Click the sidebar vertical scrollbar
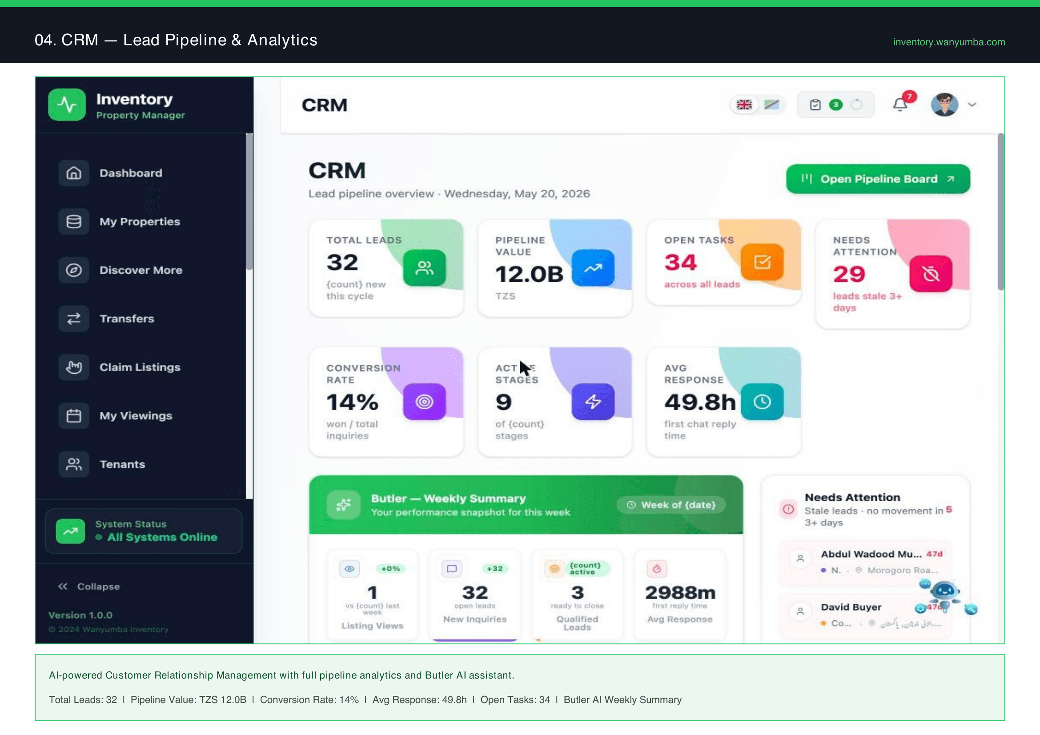Image resolution: width=1040 pixels, height=735 pixels. 249,201
